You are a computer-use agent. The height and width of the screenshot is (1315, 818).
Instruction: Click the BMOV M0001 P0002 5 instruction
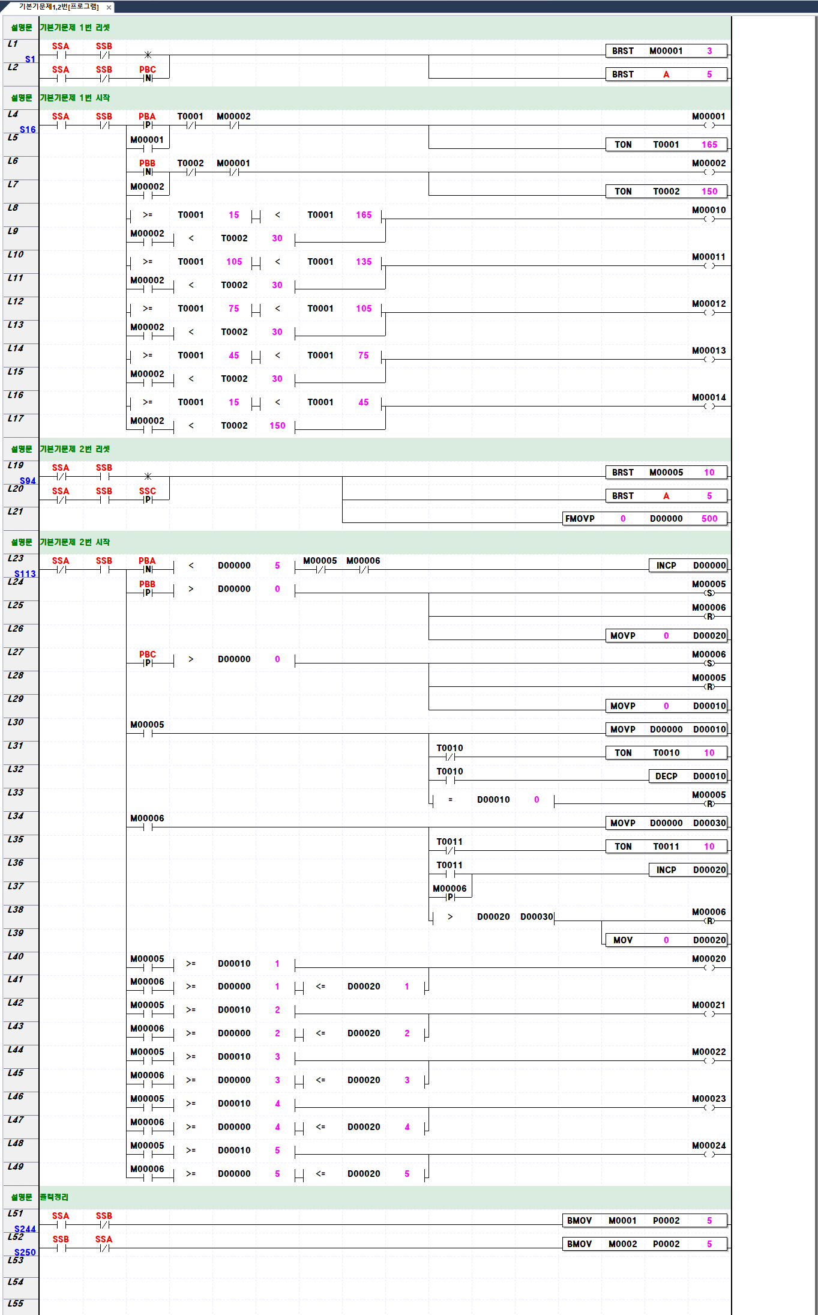pos(645,1221)
